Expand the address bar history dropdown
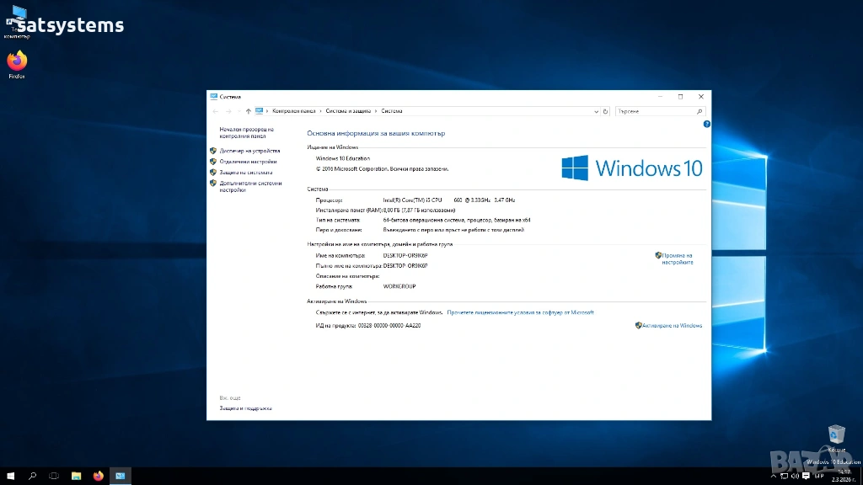Viewport: 863px width, 485px height. point(597,111)
